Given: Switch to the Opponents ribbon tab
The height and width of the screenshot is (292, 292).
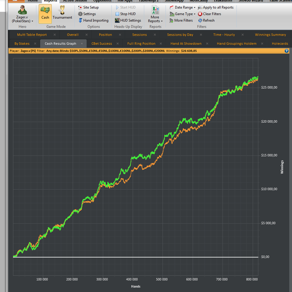Looking at the screenshot, I should 102,1.
